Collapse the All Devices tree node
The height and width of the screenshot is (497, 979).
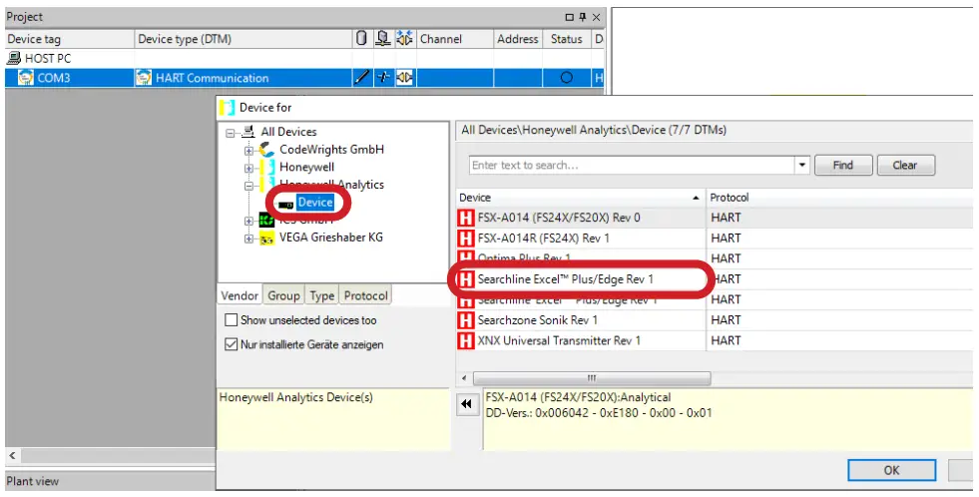point(231,133)
